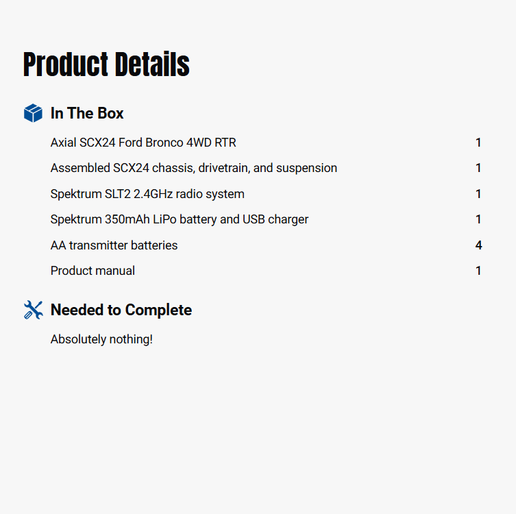Click the quantity for Axial SCX24 Ford Bronco
The height and width of the screenshot is (514, 516).
[478, 143]
